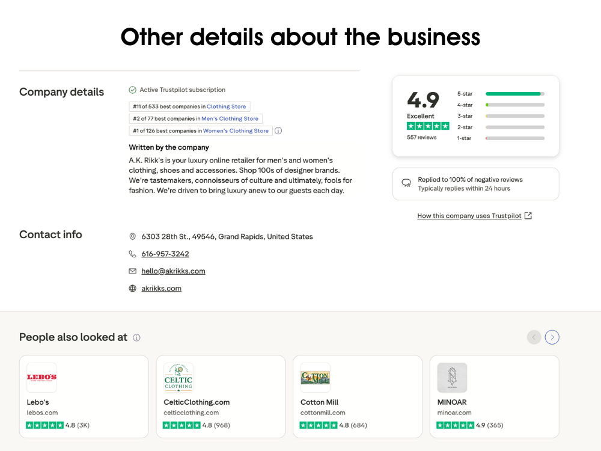Click the Active Trustpilot subscription label
Image resolution: width=601 pixels, height=451 pixels.
click(x=182, y=90)
